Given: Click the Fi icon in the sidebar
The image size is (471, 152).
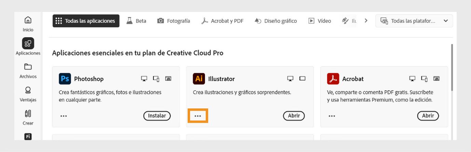Looking at the screenshot, I should [28, 136].
